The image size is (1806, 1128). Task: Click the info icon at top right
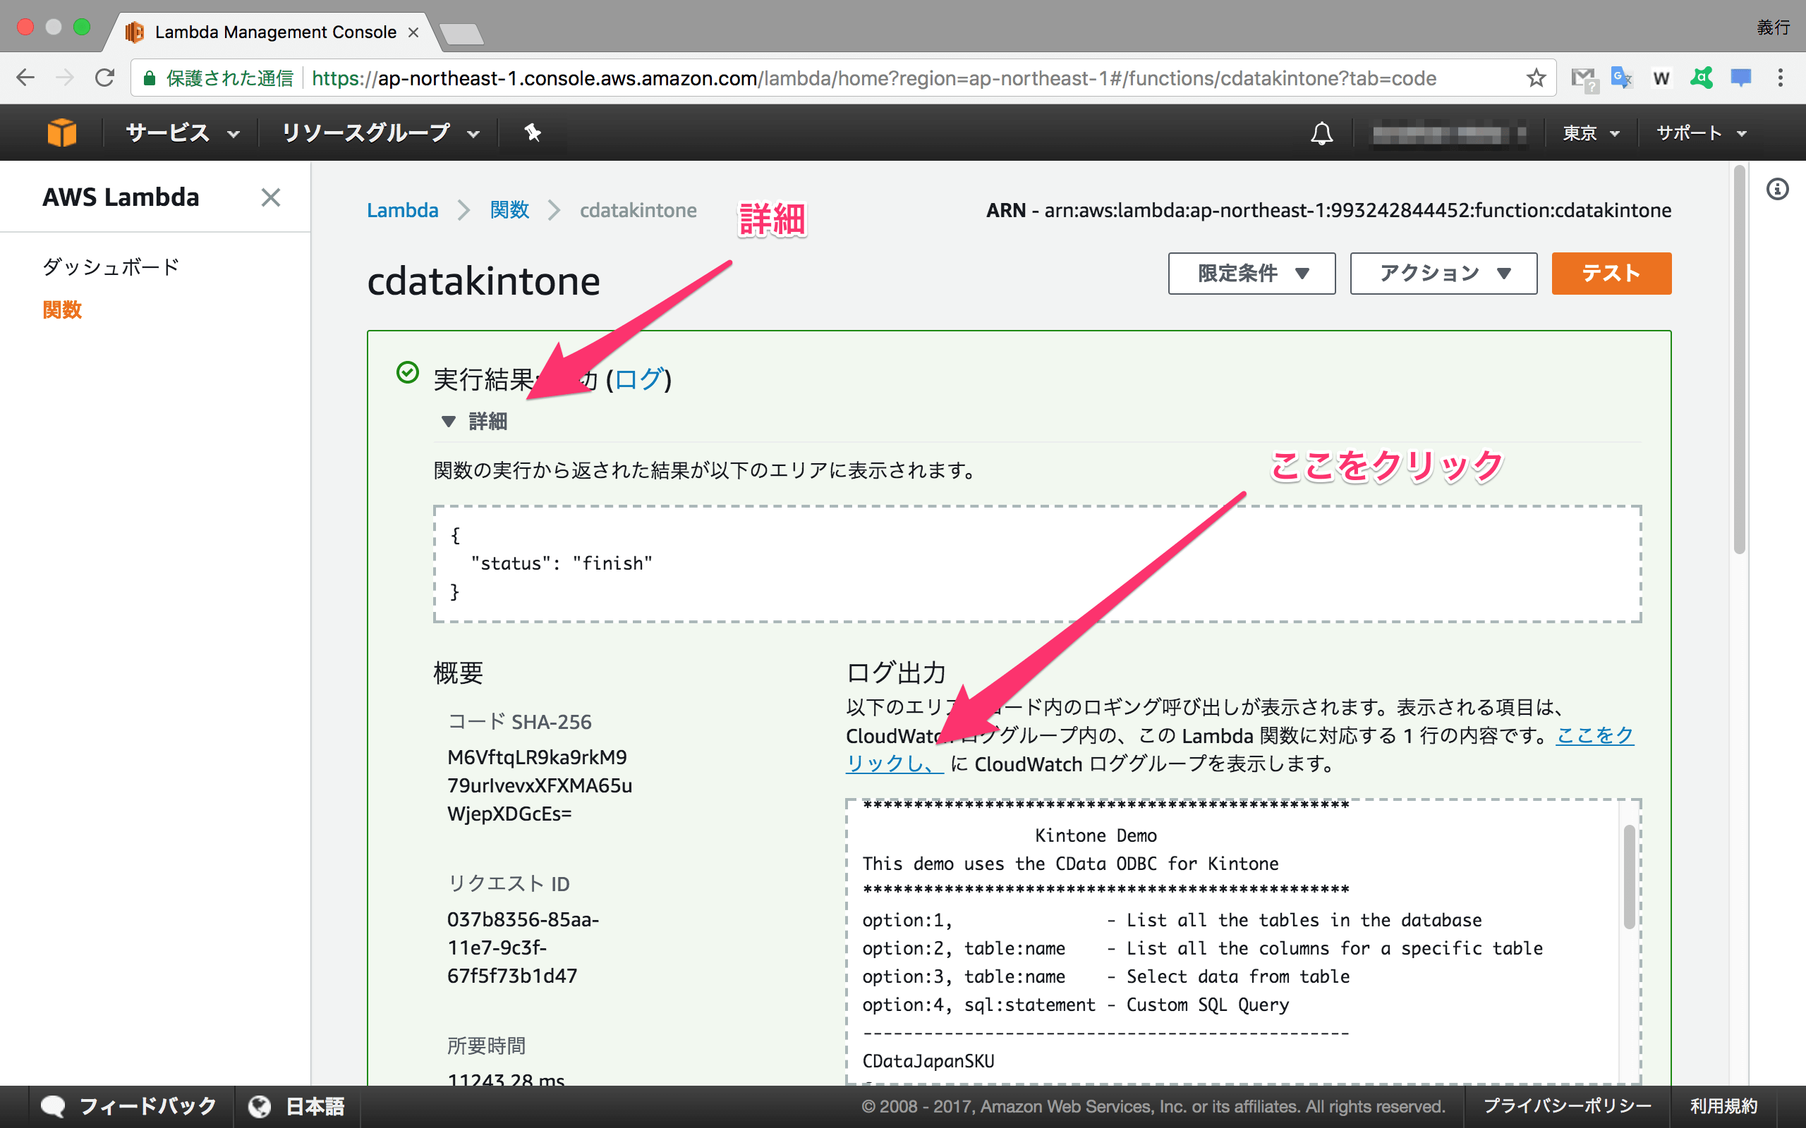(x=1777, y=189)
